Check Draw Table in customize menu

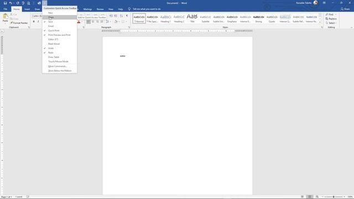click(60, 57)
